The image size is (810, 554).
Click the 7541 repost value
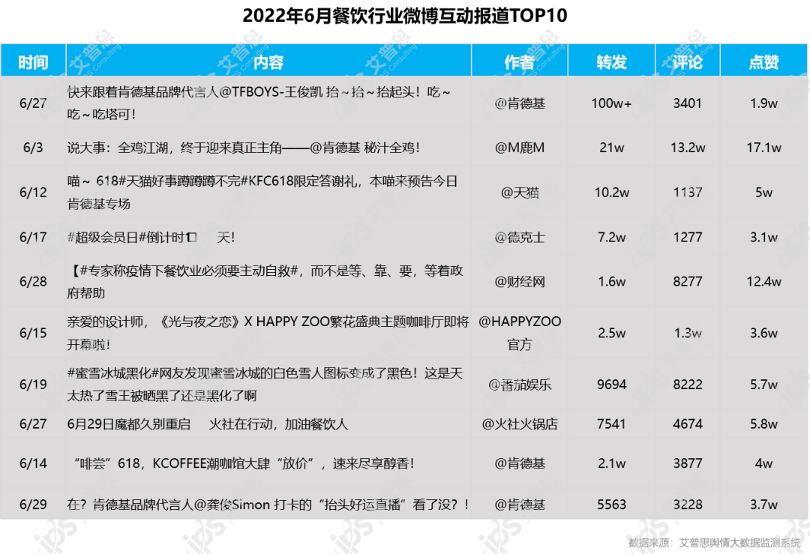pos(612,424)
